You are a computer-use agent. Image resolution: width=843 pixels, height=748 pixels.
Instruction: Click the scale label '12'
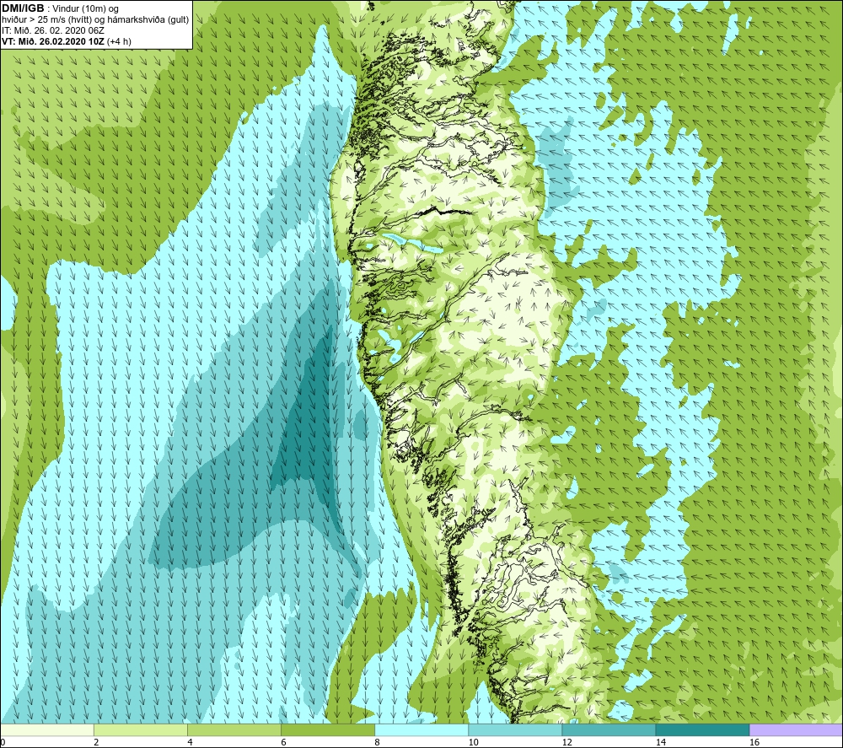[566, 742]
